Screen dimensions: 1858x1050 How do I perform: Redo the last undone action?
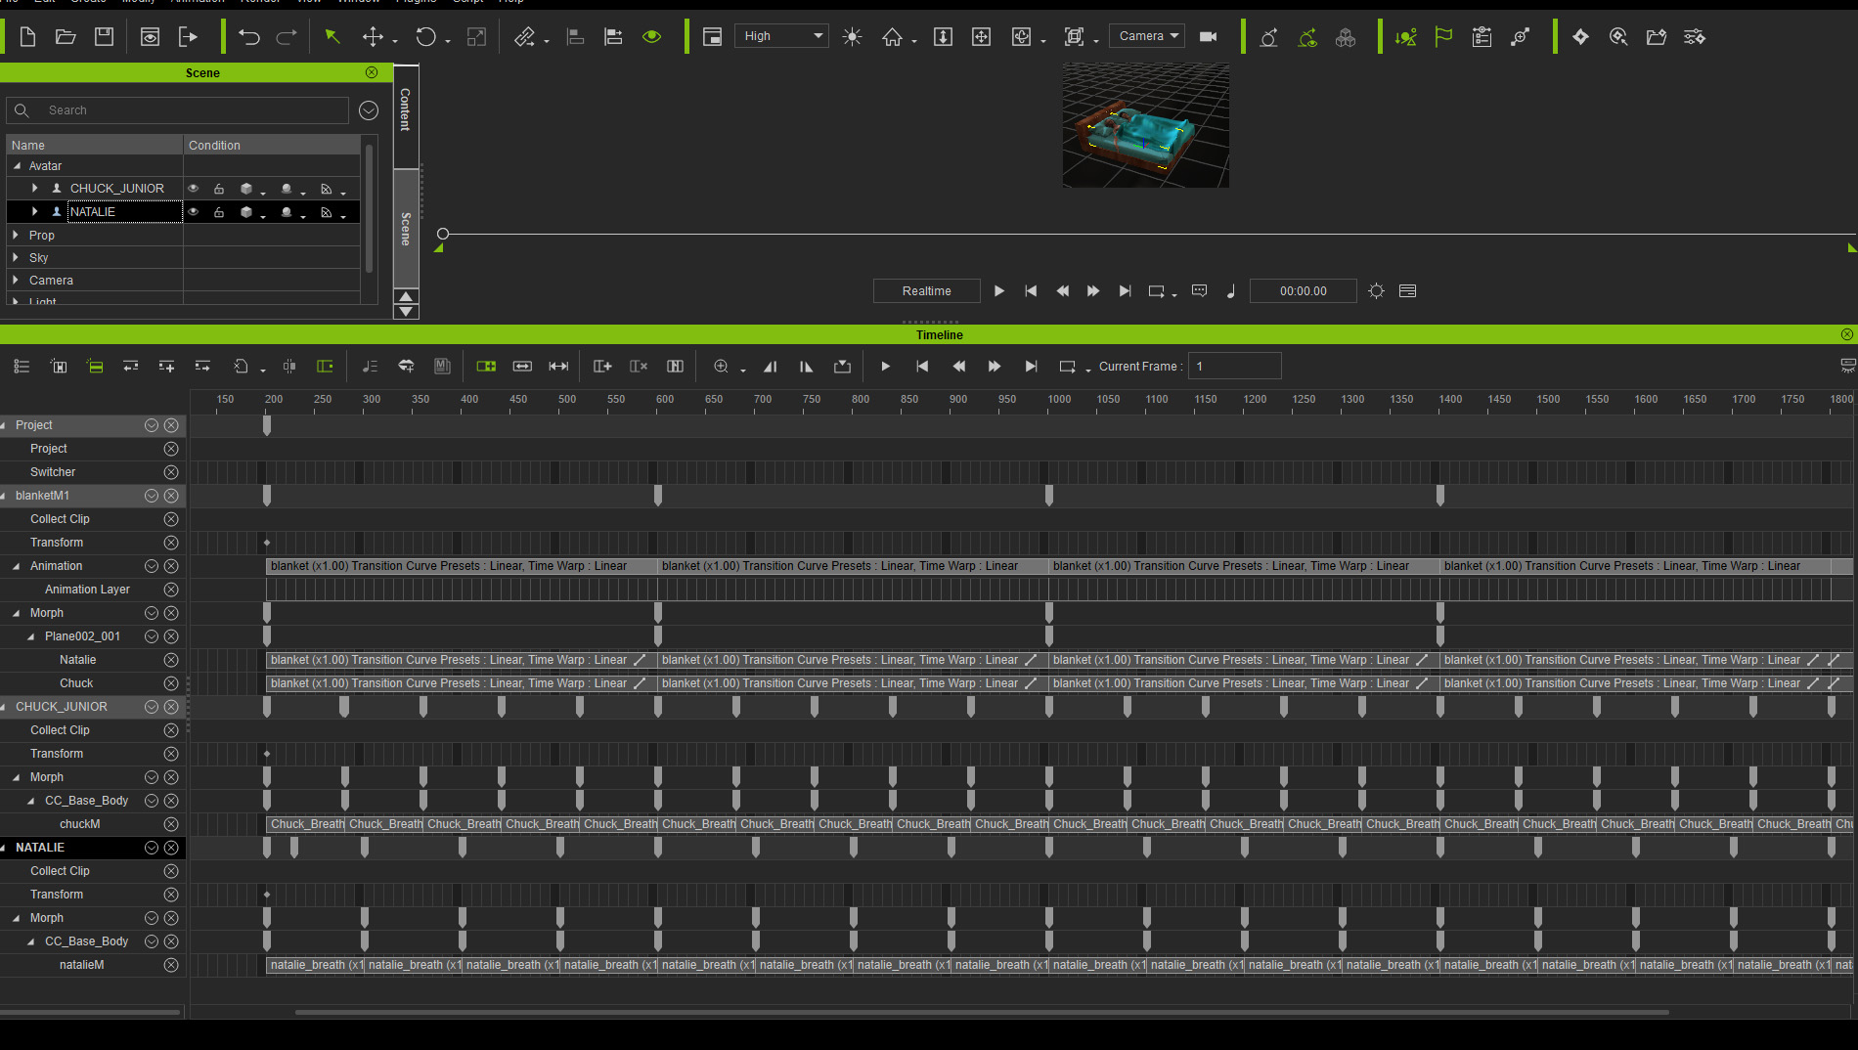tap(287, 36)
